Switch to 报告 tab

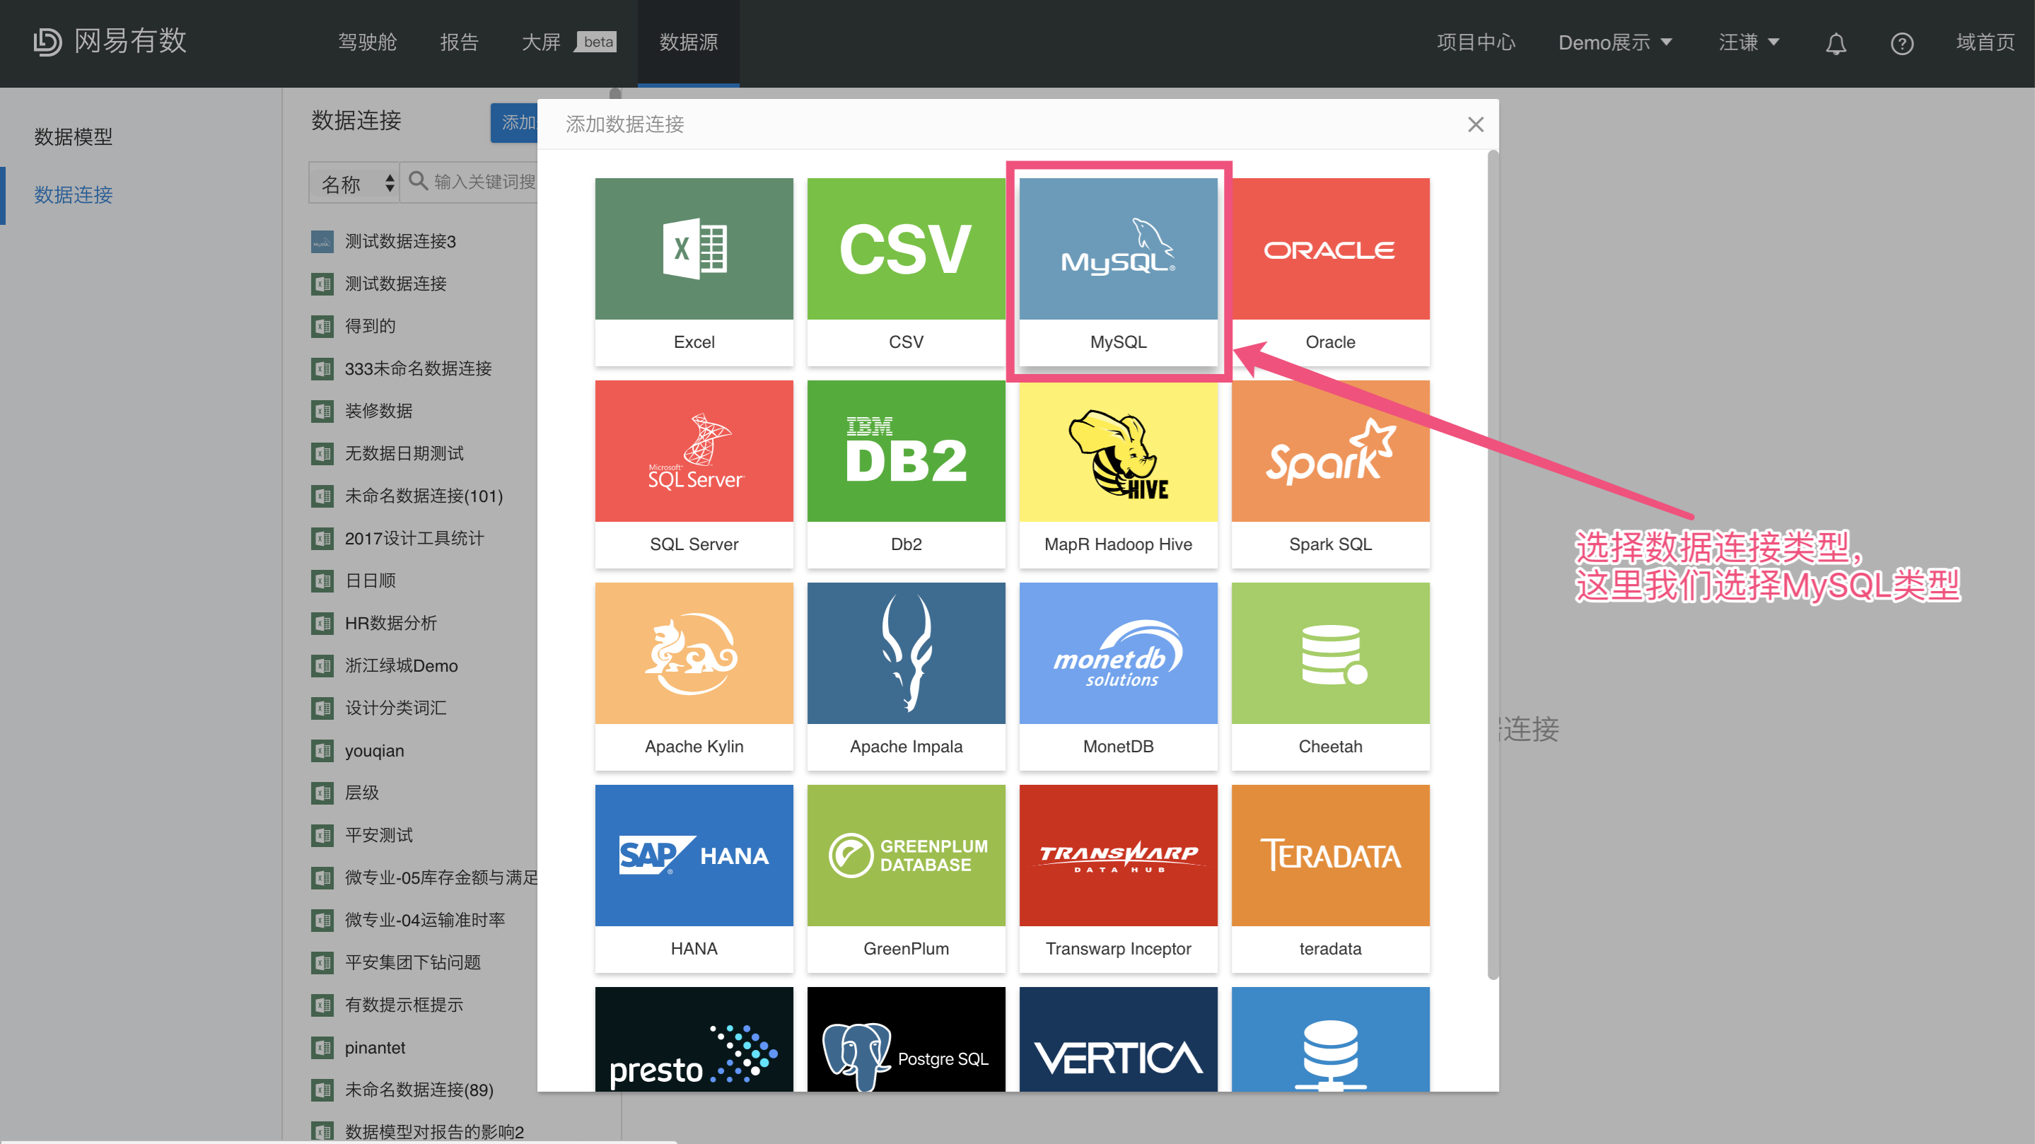tap(459, 42)
